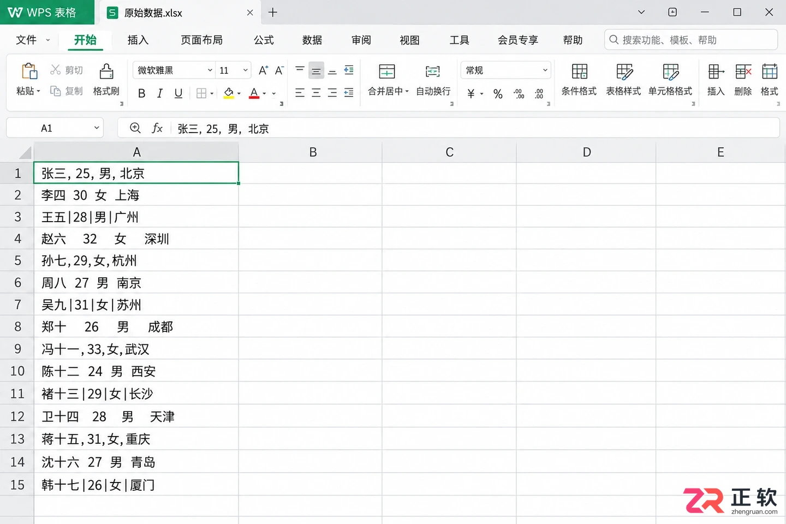Screen dimensions: 786x524
Task: Close the 原始数据.xlsx document tab
Action: coord(250,13)
